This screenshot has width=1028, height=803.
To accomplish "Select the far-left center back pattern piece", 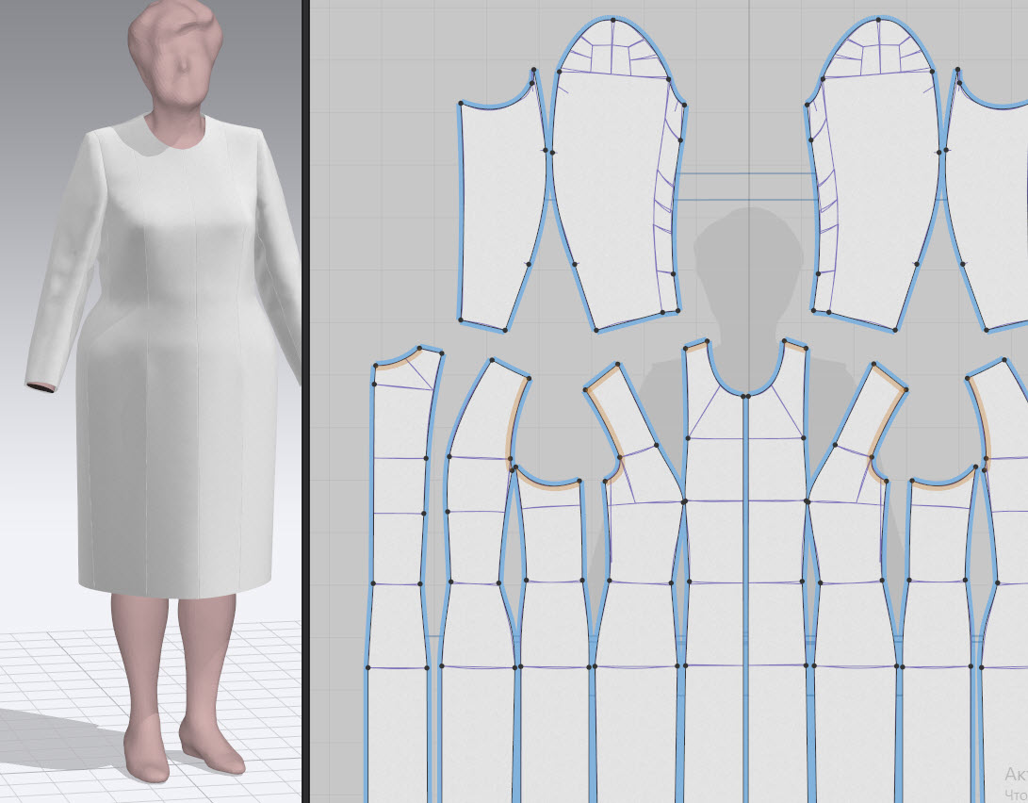I will point(400,557).
